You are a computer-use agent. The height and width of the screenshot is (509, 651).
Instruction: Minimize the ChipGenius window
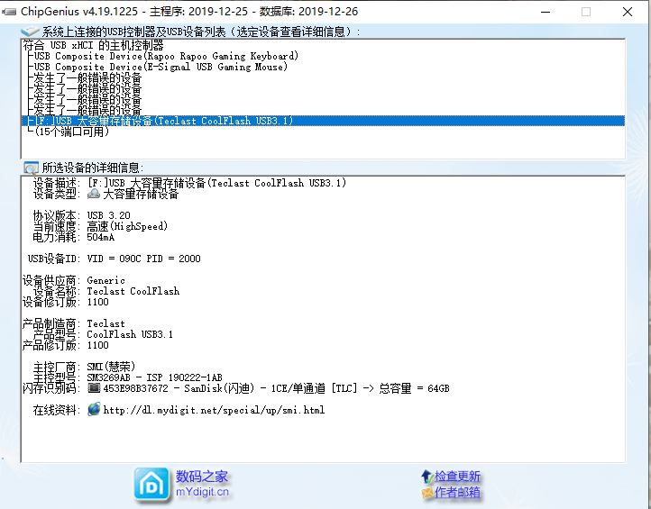546,12
